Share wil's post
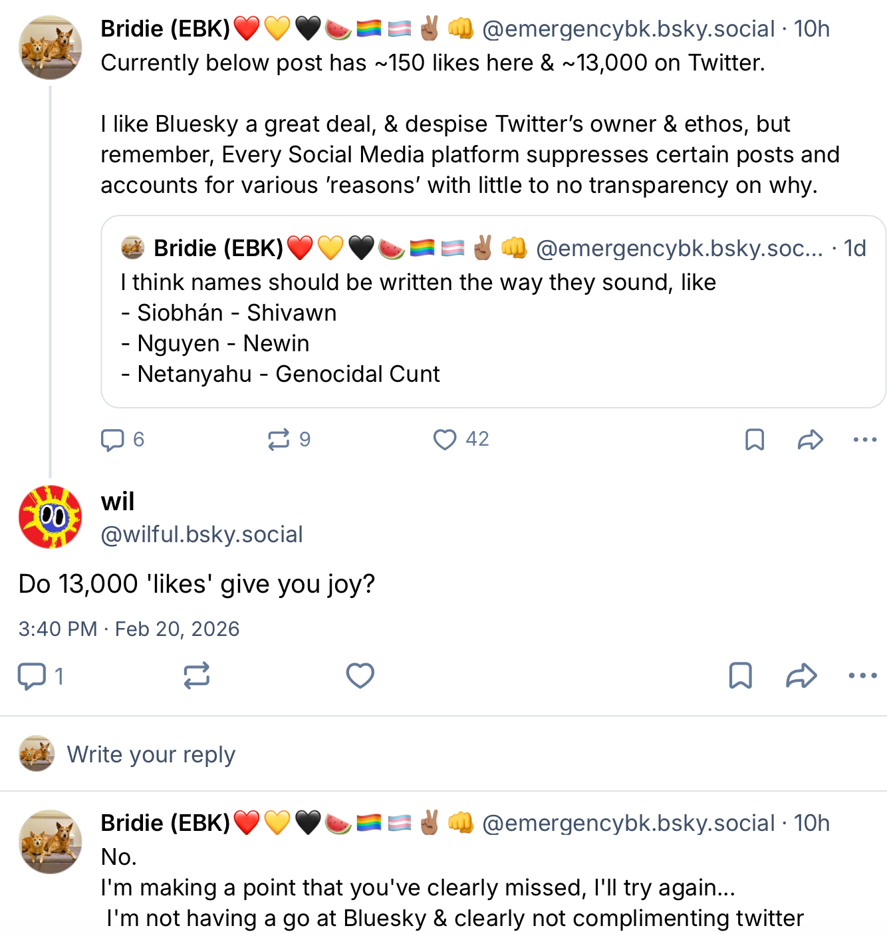 coord(801,676)
